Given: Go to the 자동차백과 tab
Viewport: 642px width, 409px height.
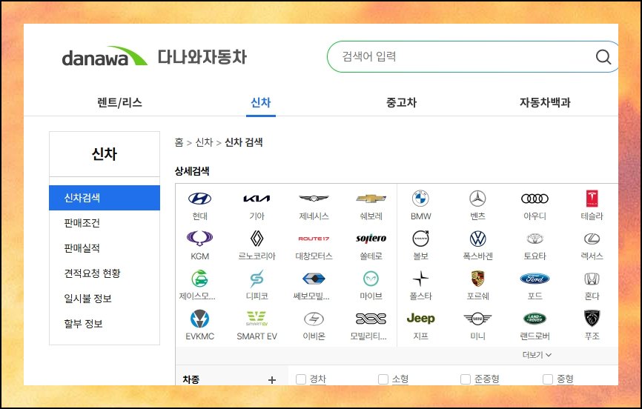Looking at the screenshot, I should coord(545,102).
